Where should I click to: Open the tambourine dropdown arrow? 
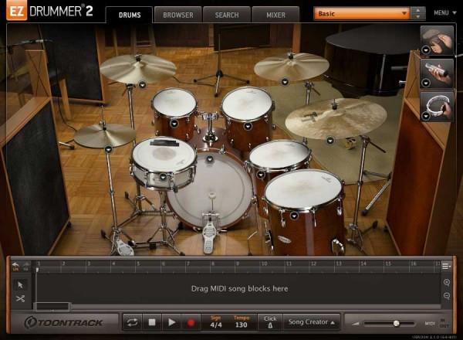(x=425, y=116)
